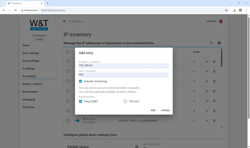
Task: Open the Maintenance page
Action: pos(30,92)
